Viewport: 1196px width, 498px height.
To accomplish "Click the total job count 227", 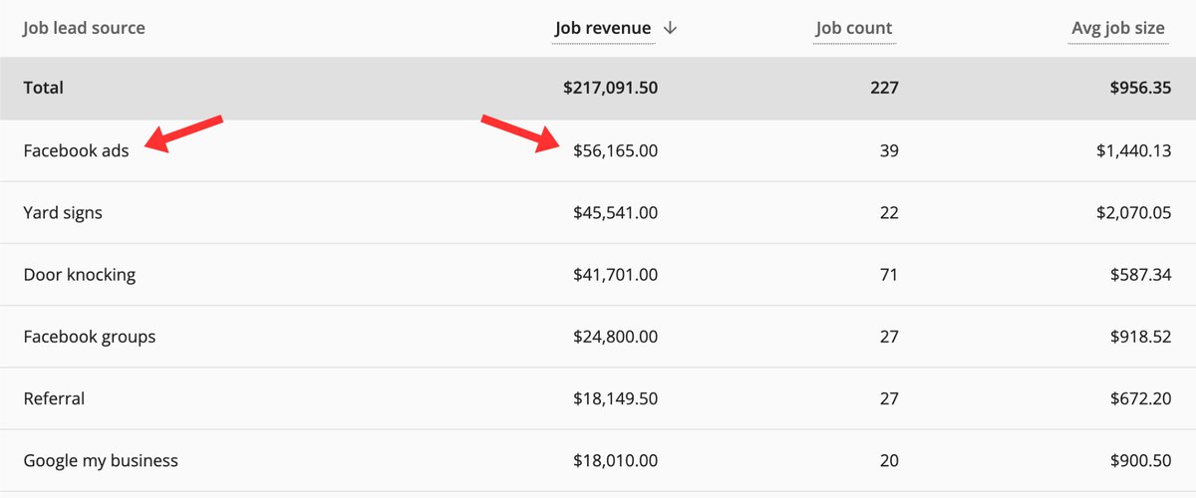I will (883, 88).
